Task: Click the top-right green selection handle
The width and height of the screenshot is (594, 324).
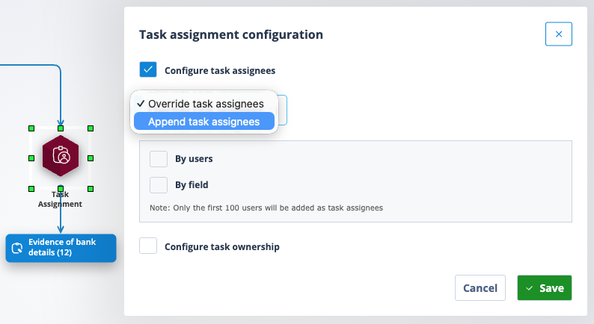Action: pyautogui.click(x=91, y=128)
